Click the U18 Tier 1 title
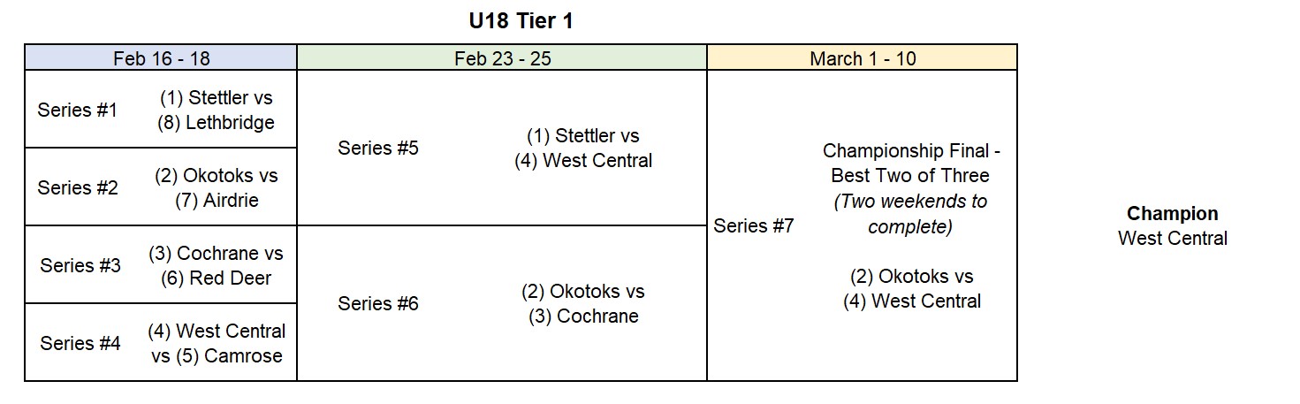Viewport: 1300px width, 404px height. pyautogui.click(x=521, y=21)
